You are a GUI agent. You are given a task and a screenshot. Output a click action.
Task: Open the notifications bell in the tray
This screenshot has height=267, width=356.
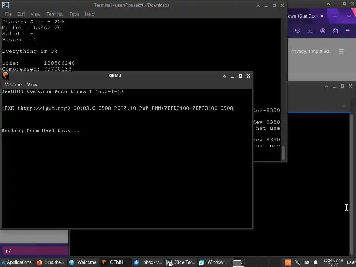[316, 263]
